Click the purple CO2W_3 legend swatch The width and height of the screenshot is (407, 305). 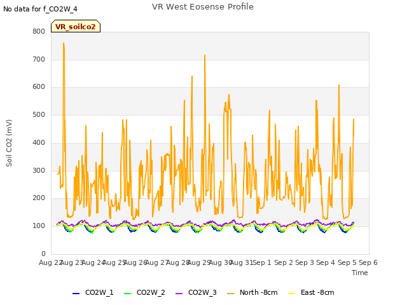point(179,294)
